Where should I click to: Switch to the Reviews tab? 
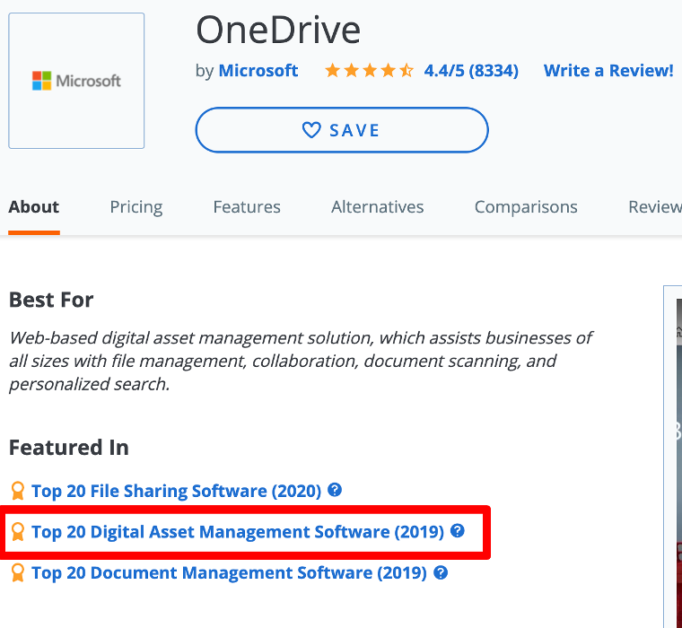coord(654,207)
